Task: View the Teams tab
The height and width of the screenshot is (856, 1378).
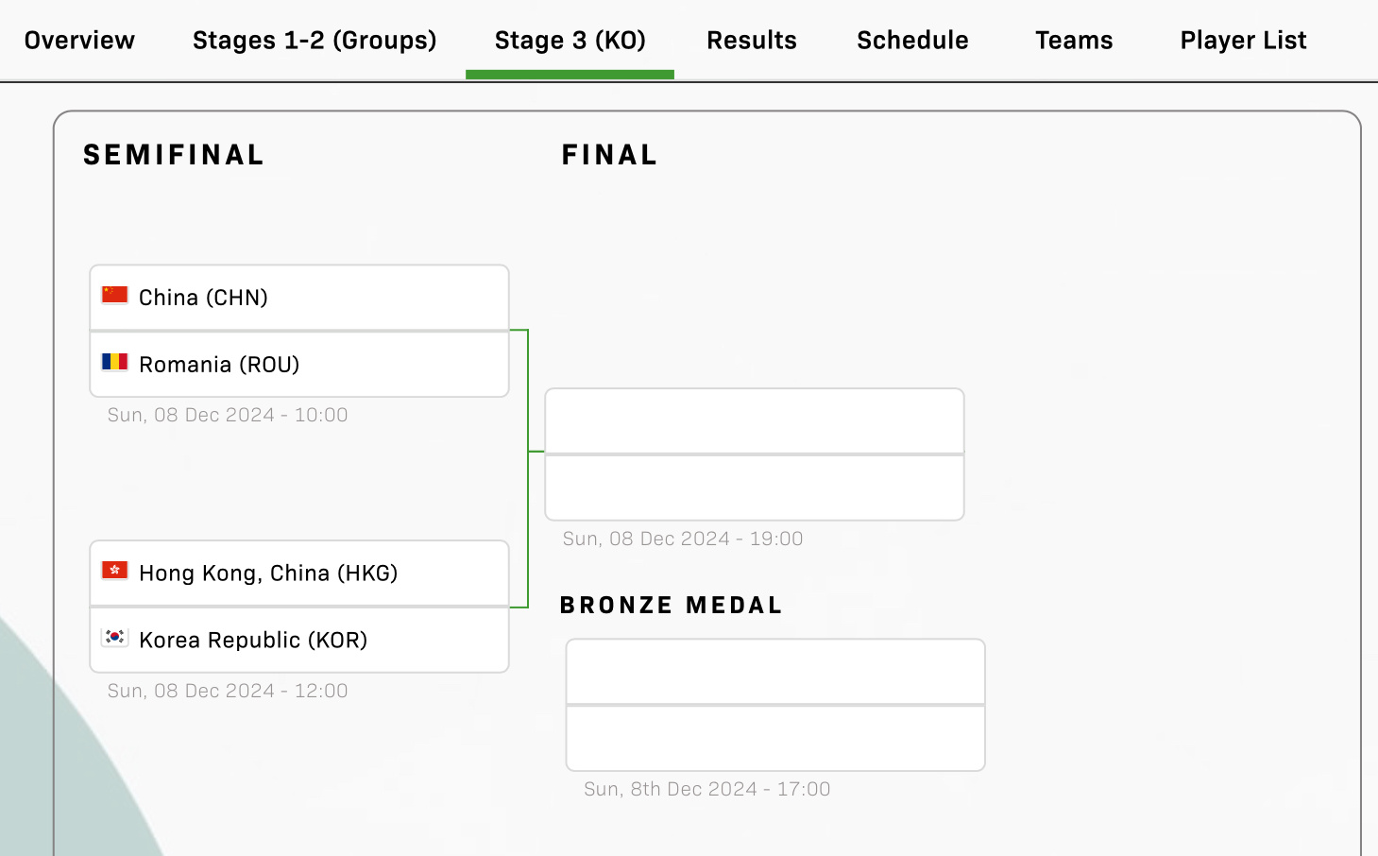Action: 1074,41
